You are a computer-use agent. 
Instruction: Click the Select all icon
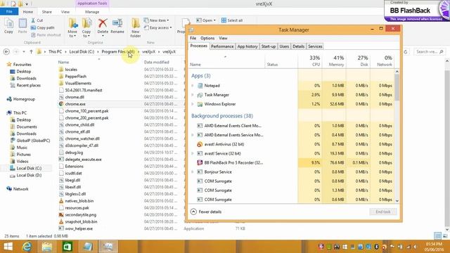tap(224, 20)
